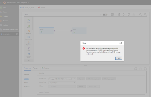
Task: Switch to the Preview tab
Action: pos(35,68)
